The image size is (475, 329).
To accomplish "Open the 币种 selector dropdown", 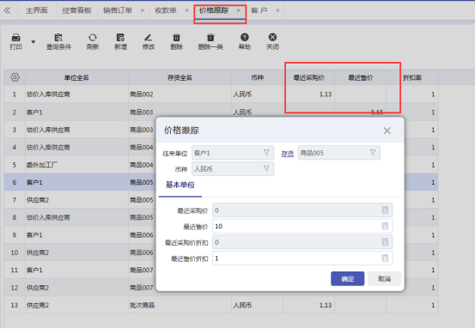I will point(266,168).
